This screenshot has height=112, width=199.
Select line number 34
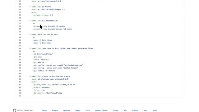pos(20,49)
